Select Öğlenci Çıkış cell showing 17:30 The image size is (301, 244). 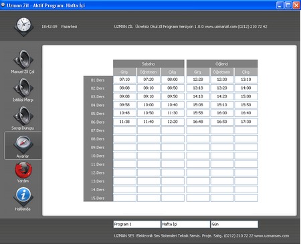(x=246, y=122)
